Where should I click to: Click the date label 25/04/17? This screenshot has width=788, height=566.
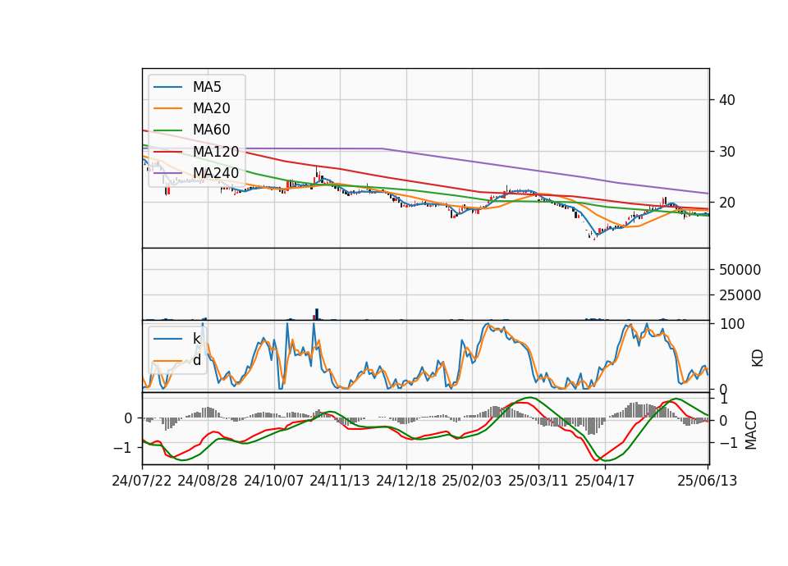605,481
